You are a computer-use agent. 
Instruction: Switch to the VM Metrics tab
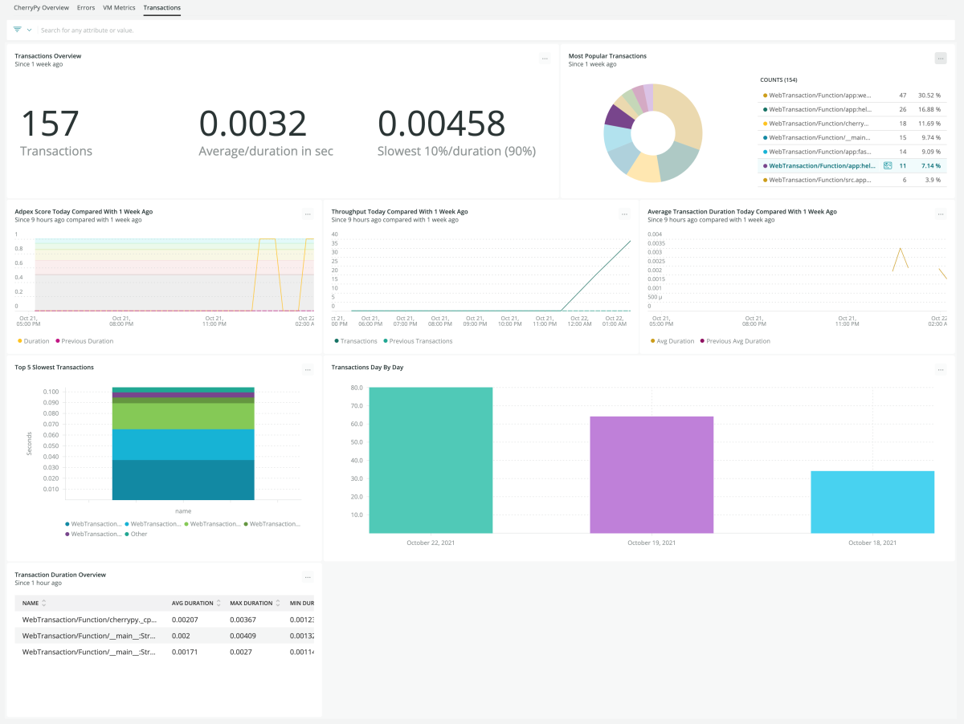[119, 8]
